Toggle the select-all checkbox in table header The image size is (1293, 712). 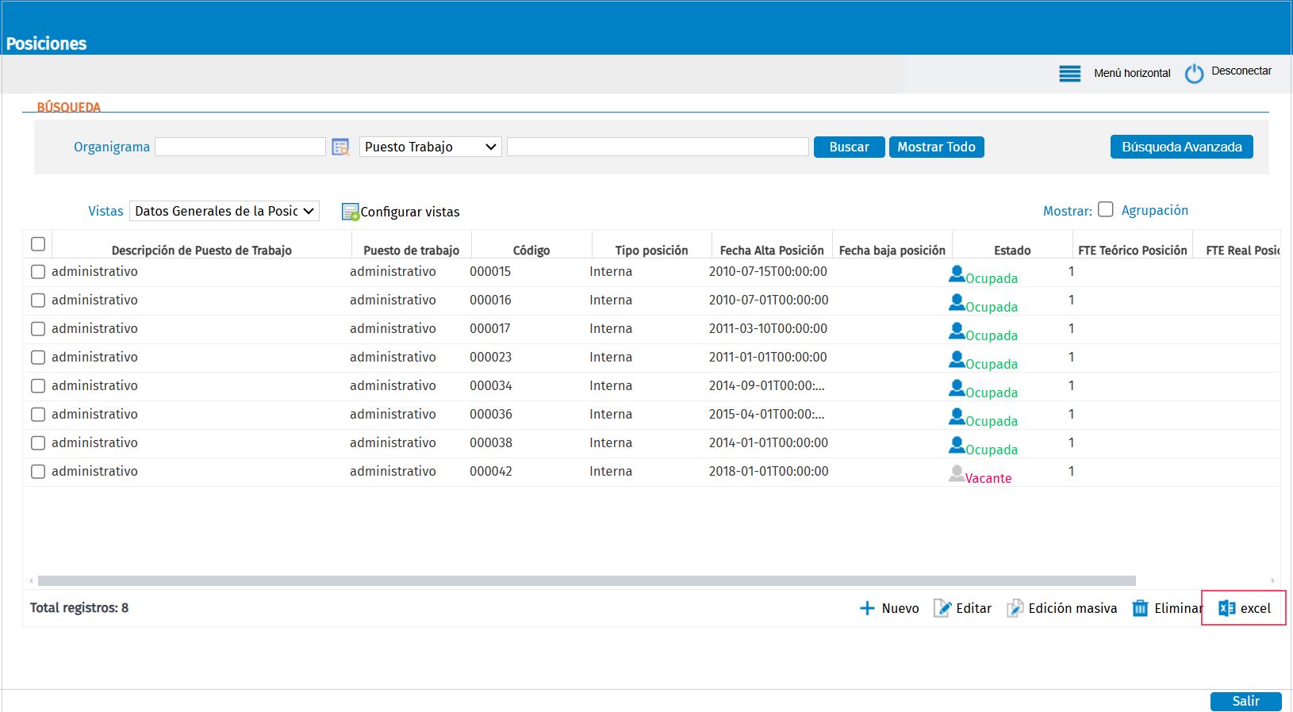coord(38,244)
